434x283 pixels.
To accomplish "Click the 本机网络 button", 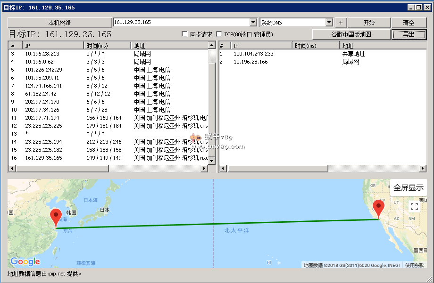I will pos(59,23).
